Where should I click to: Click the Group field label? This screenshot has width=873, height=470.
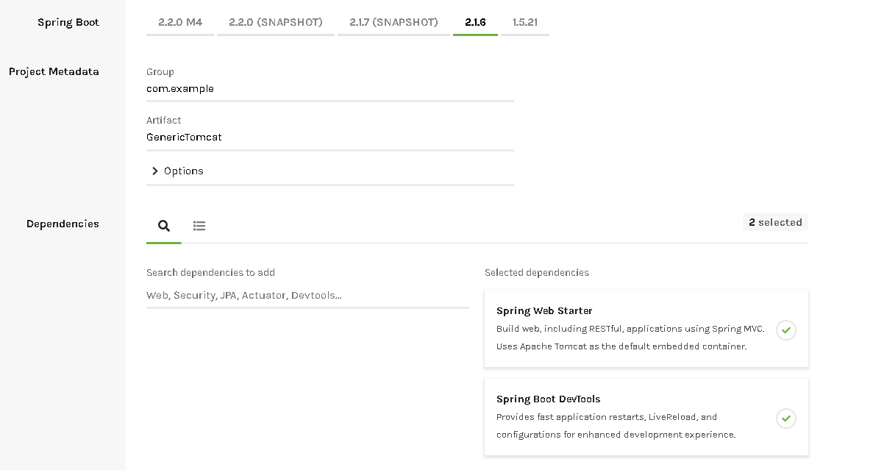point(160,72)
